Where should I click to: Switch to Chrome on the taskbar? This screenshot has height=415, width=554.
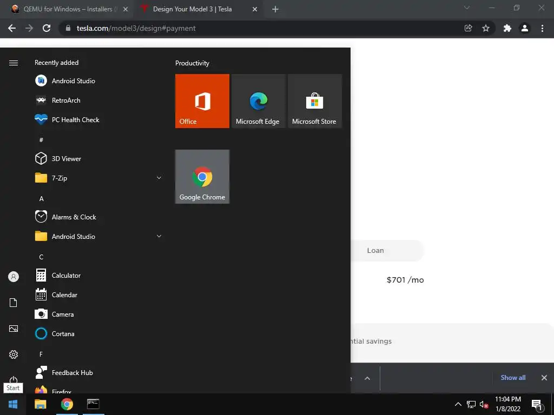click(x=67, y=404)
